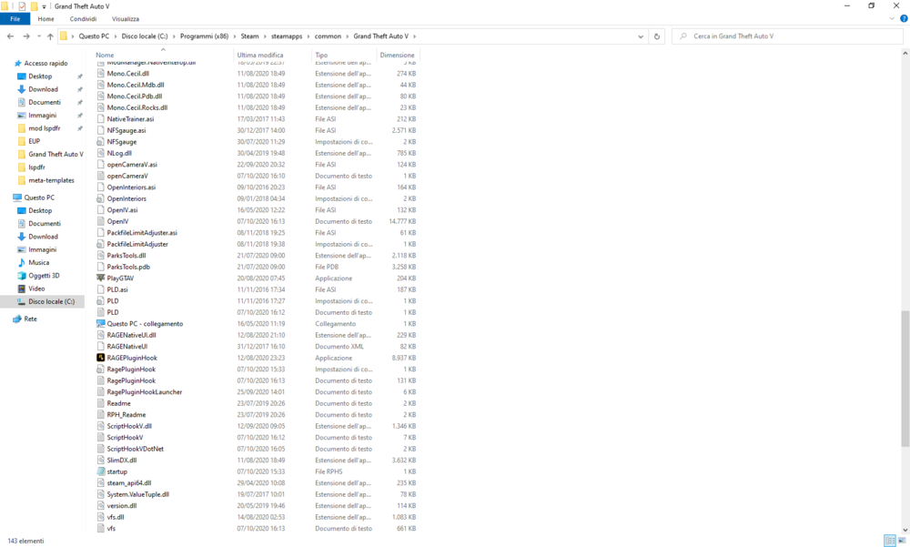Viewport: 910px width, 547px height.
Task: Click new folder icon in title bar
Action: (x=34, y=6)
